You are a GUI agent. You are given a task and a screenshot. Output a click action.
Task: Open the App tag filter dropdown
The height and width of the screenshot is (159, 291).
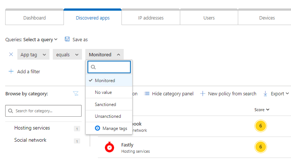(33, 54)
